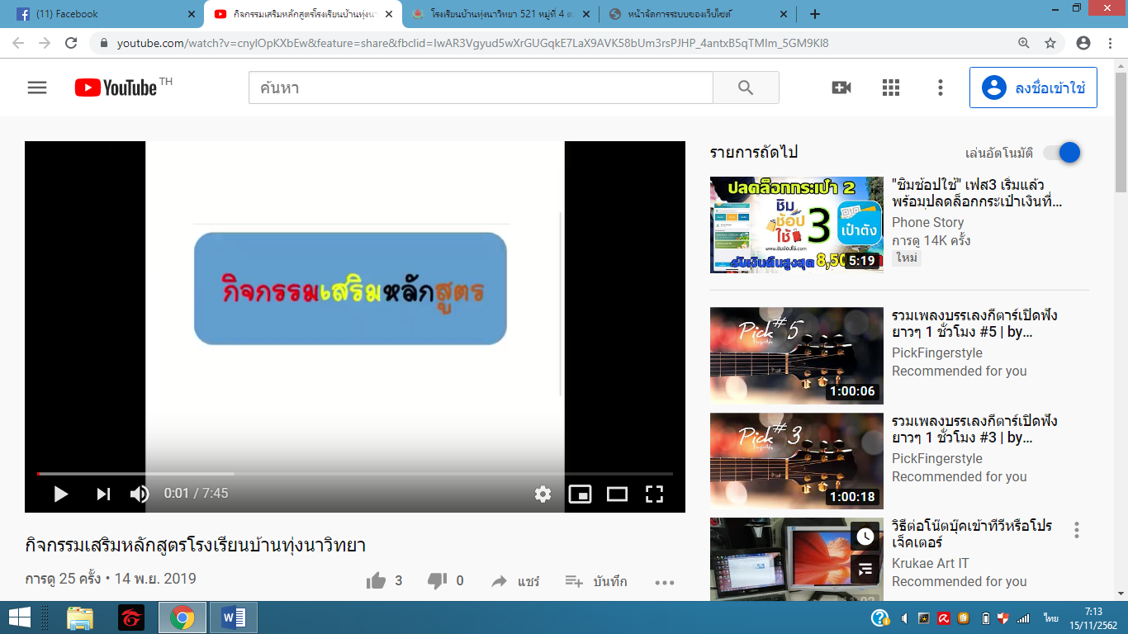Reload the page
Image resolution: width=1128 pixels, height=634 pixels.
click(71, 43)
